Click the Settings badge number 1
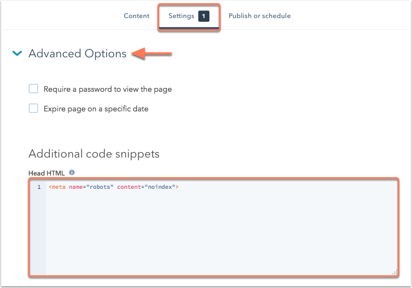Screen dimensions: 412x288 (x=204, y=16)
